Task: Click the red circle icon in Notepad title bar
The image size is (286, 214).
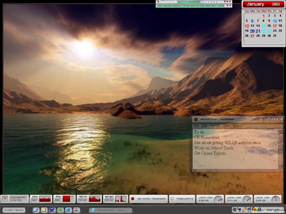Action: 196,119
